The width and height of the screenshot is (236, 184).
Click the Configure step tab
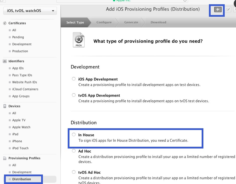104,22
